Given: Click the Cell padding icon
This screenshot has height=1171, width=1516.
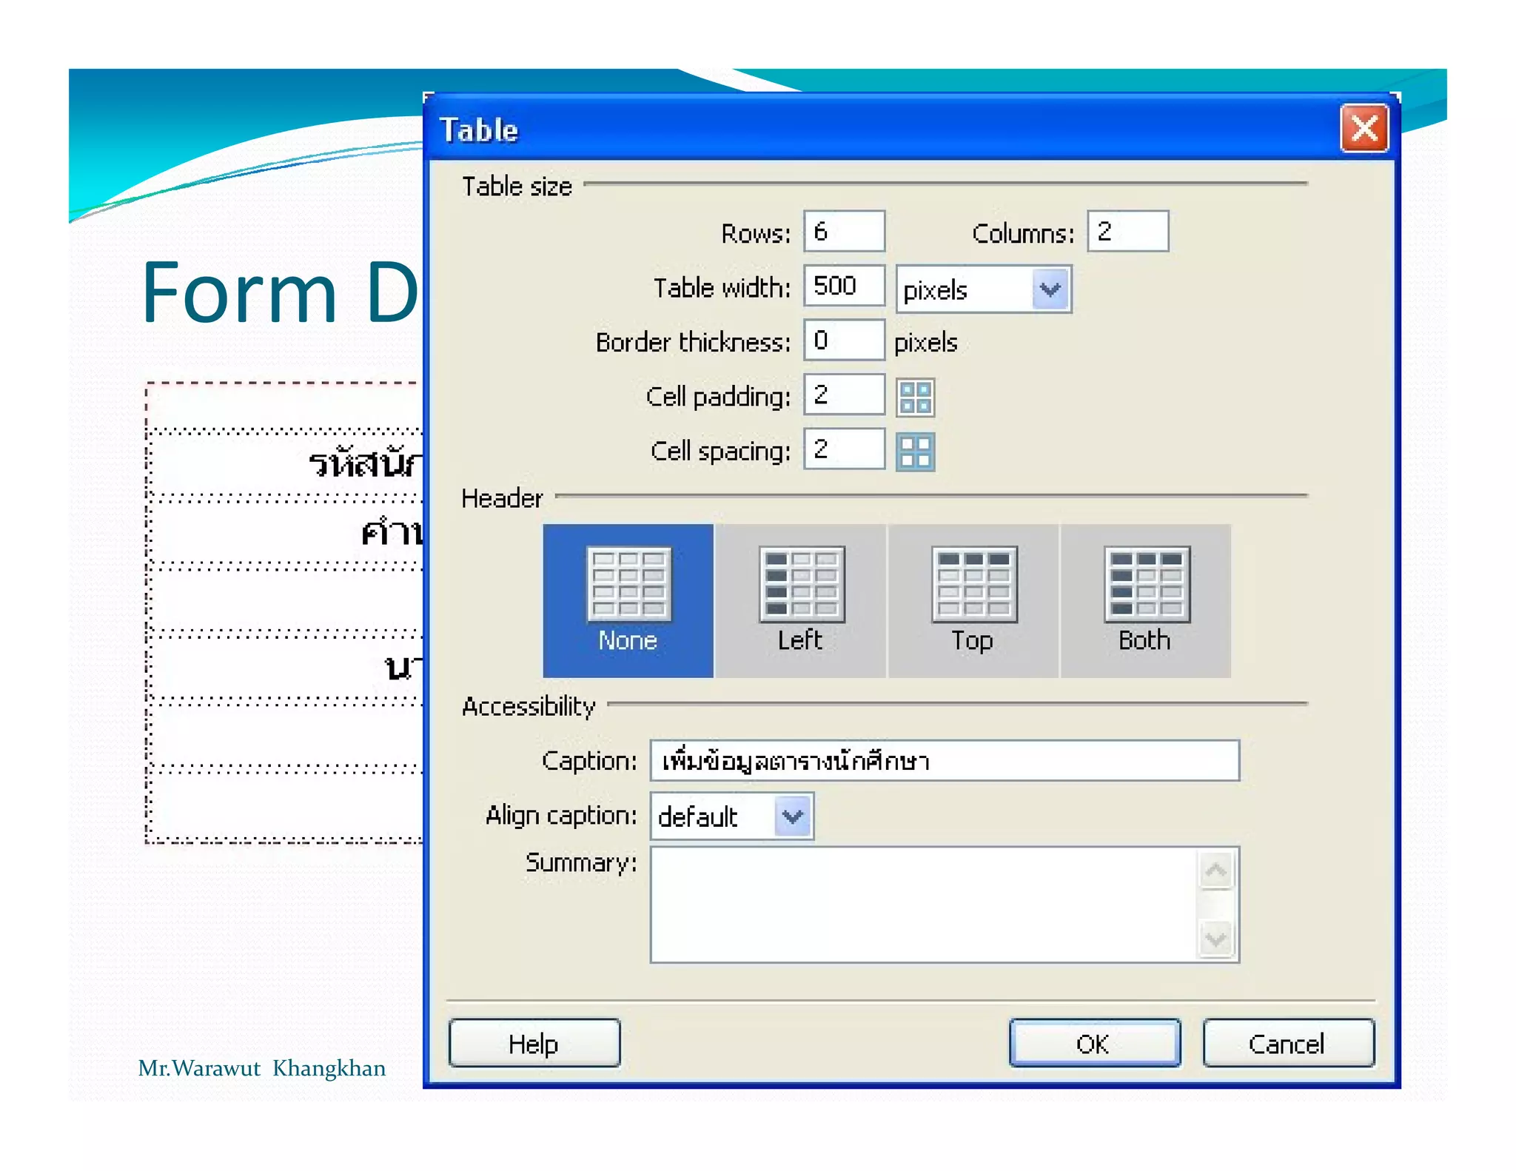Looking at the screenshot, I should click(916, 397).
